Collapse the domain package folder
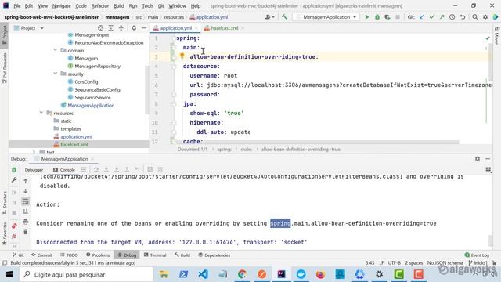Image resolution: width=501 pixels, height=282 pixels. click(x=56, y=50)
